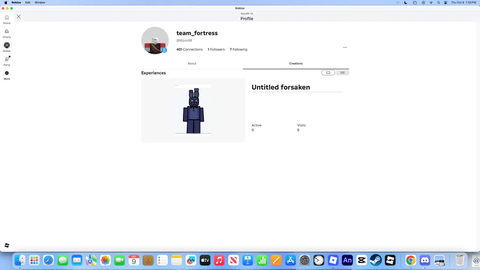This screenshot has width=480, height=270.
Task: Open Spotlight search in menu bar
Action: [x=438, y=3]
